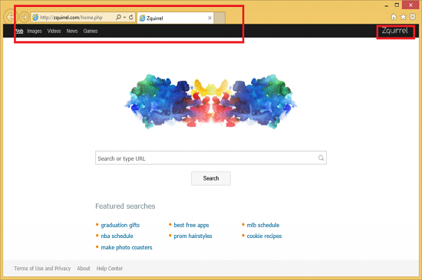This screenshot has width=422, height=280.
Task: Open the Help Center footer link
Action: click(110, 269)
